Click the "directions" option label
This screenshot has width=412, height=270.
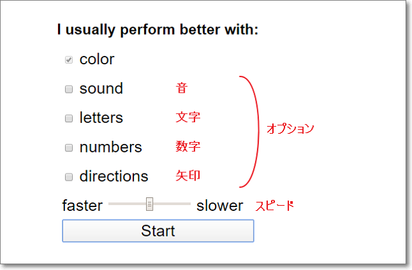[x=114, y=176]
